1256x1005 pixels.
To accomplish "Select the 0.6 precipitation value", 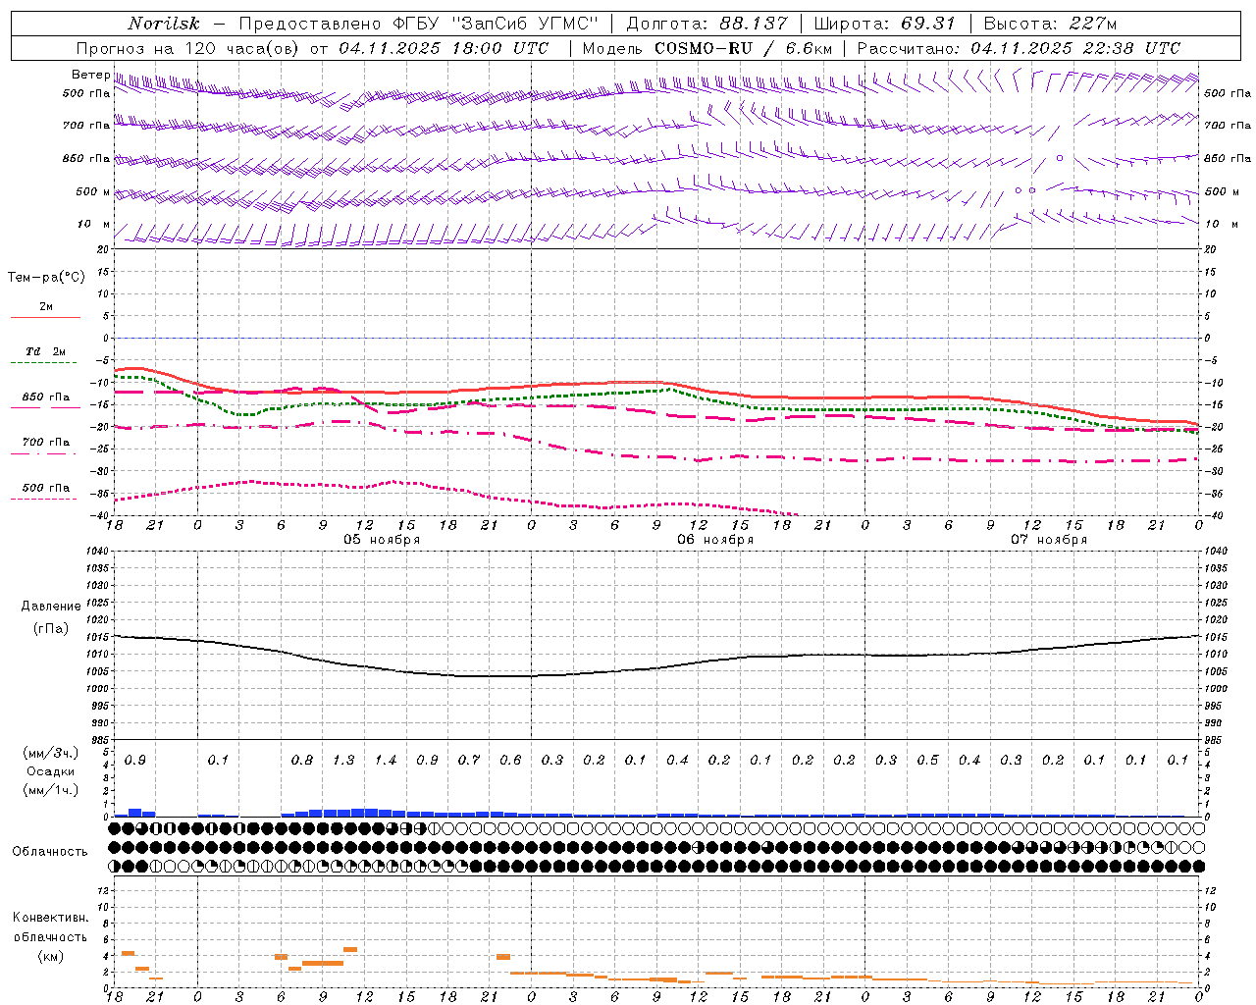I will pyautogui.click(x=510, y=761).
